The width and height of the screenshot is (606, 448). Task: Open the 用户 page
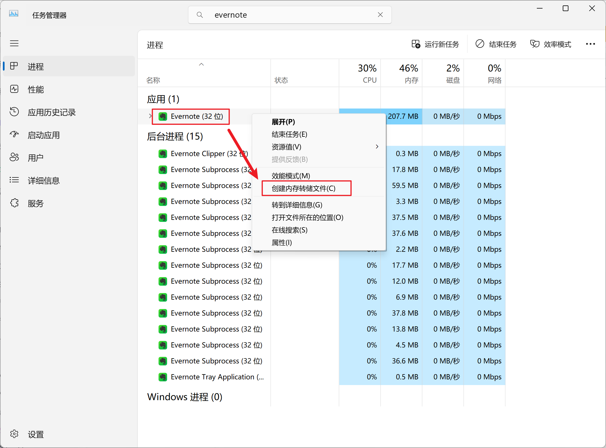[69, 157]
